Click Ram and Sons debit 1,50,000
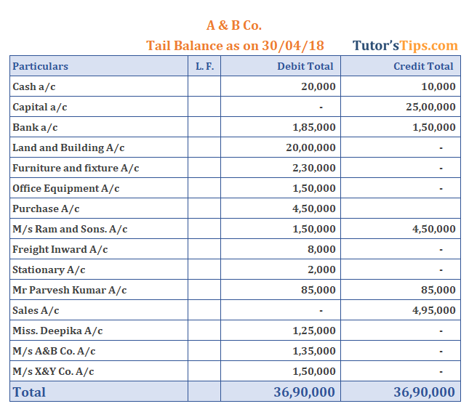 click(314, 229)
